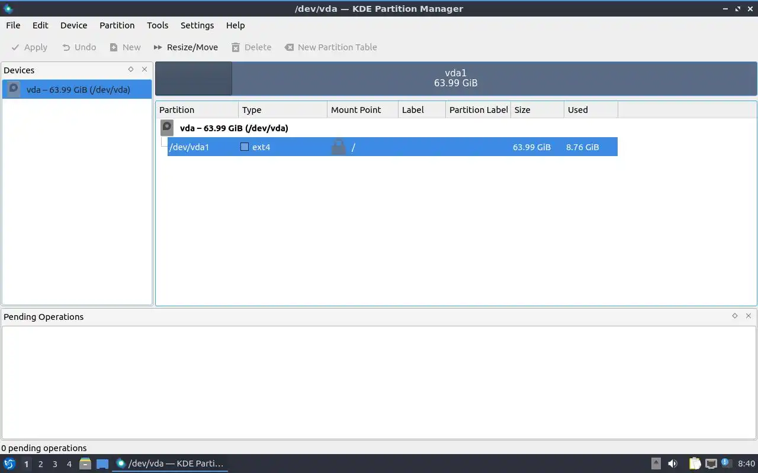Image resolution: width=758 pixels, height=473 pixels.
Task: Open the File menu
Action: tap(13, 25)
